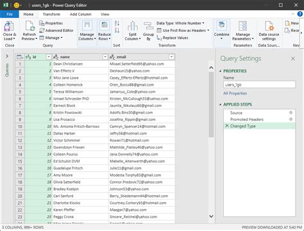Click the Manage Parameters icon
Image resolution: width=304 pixels, height=231 pixels.
tap(242, 26)
